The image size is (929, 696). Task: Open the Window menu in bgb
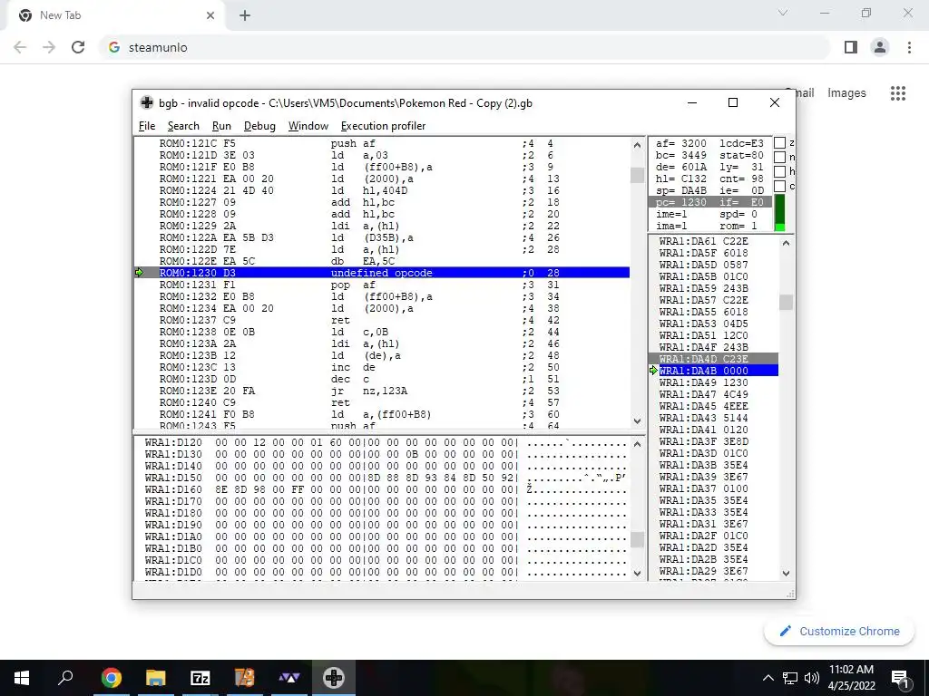click(308, 125)
